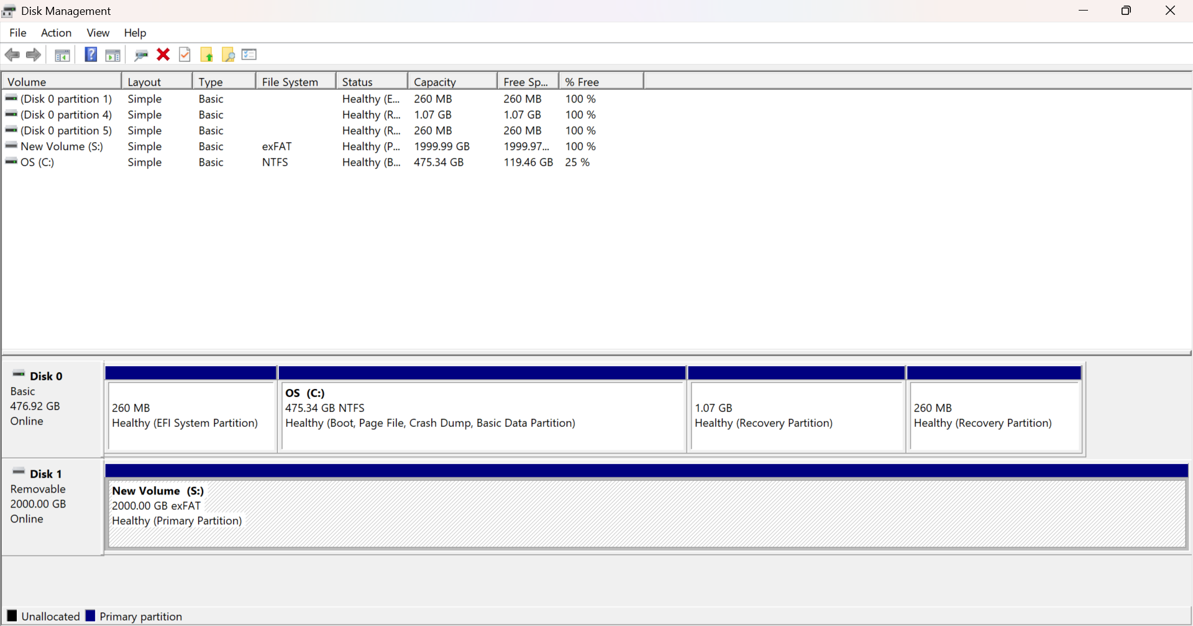Open the Action menu
Image resolution: width=1193 pixels, height=626 pixels.
tap(56, 33)
